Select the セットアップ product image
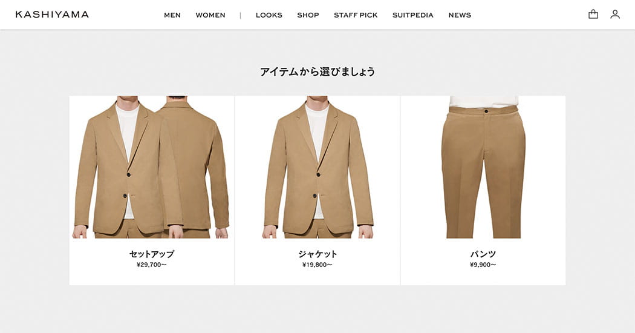This screenshot has width=635, height=333. 151,167
